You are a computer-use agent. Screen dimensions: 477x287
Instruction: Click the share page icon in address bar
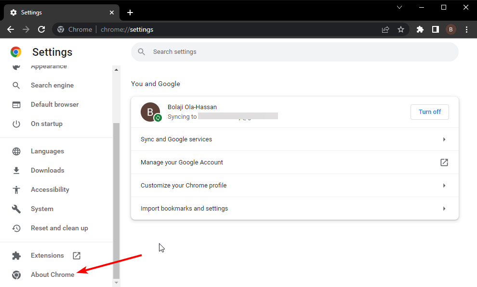point(385,29)
